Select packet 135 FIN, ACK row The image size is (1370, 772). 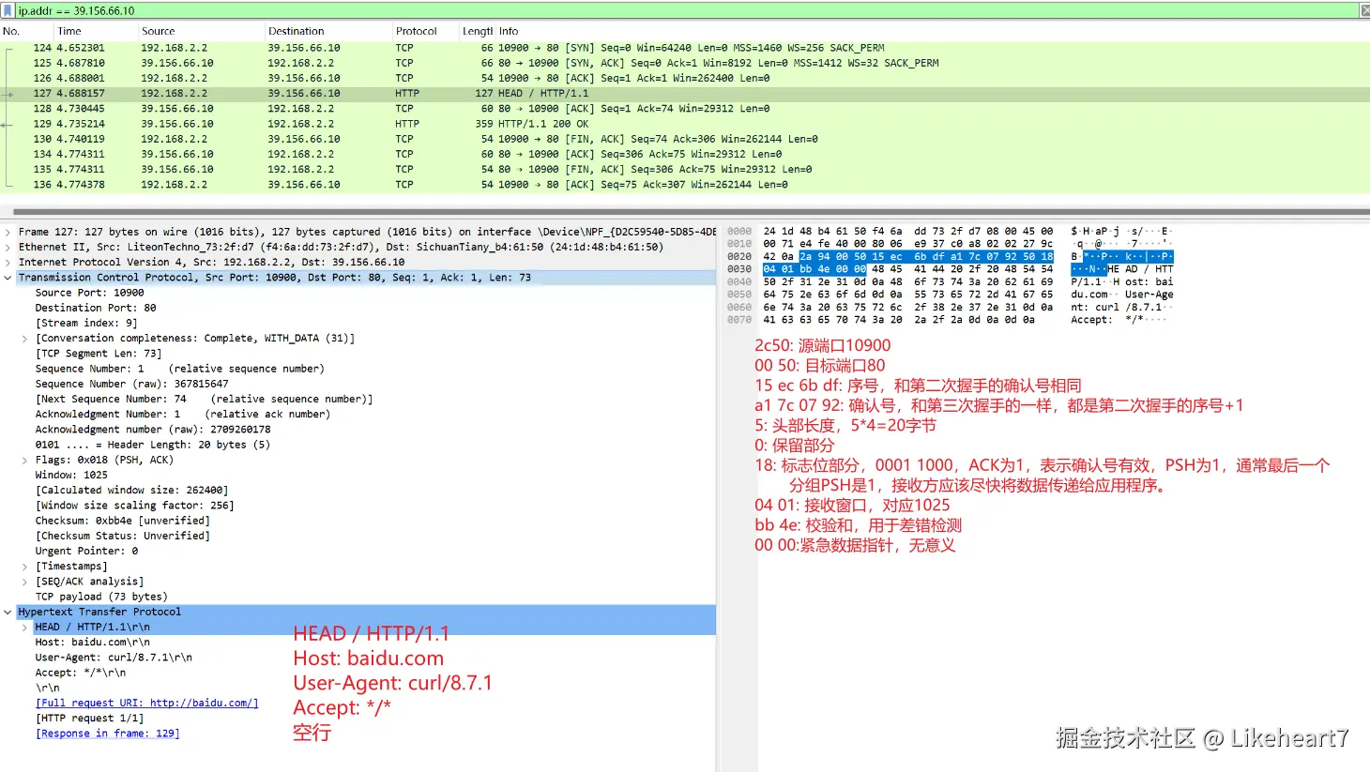[x=685, y=170]
